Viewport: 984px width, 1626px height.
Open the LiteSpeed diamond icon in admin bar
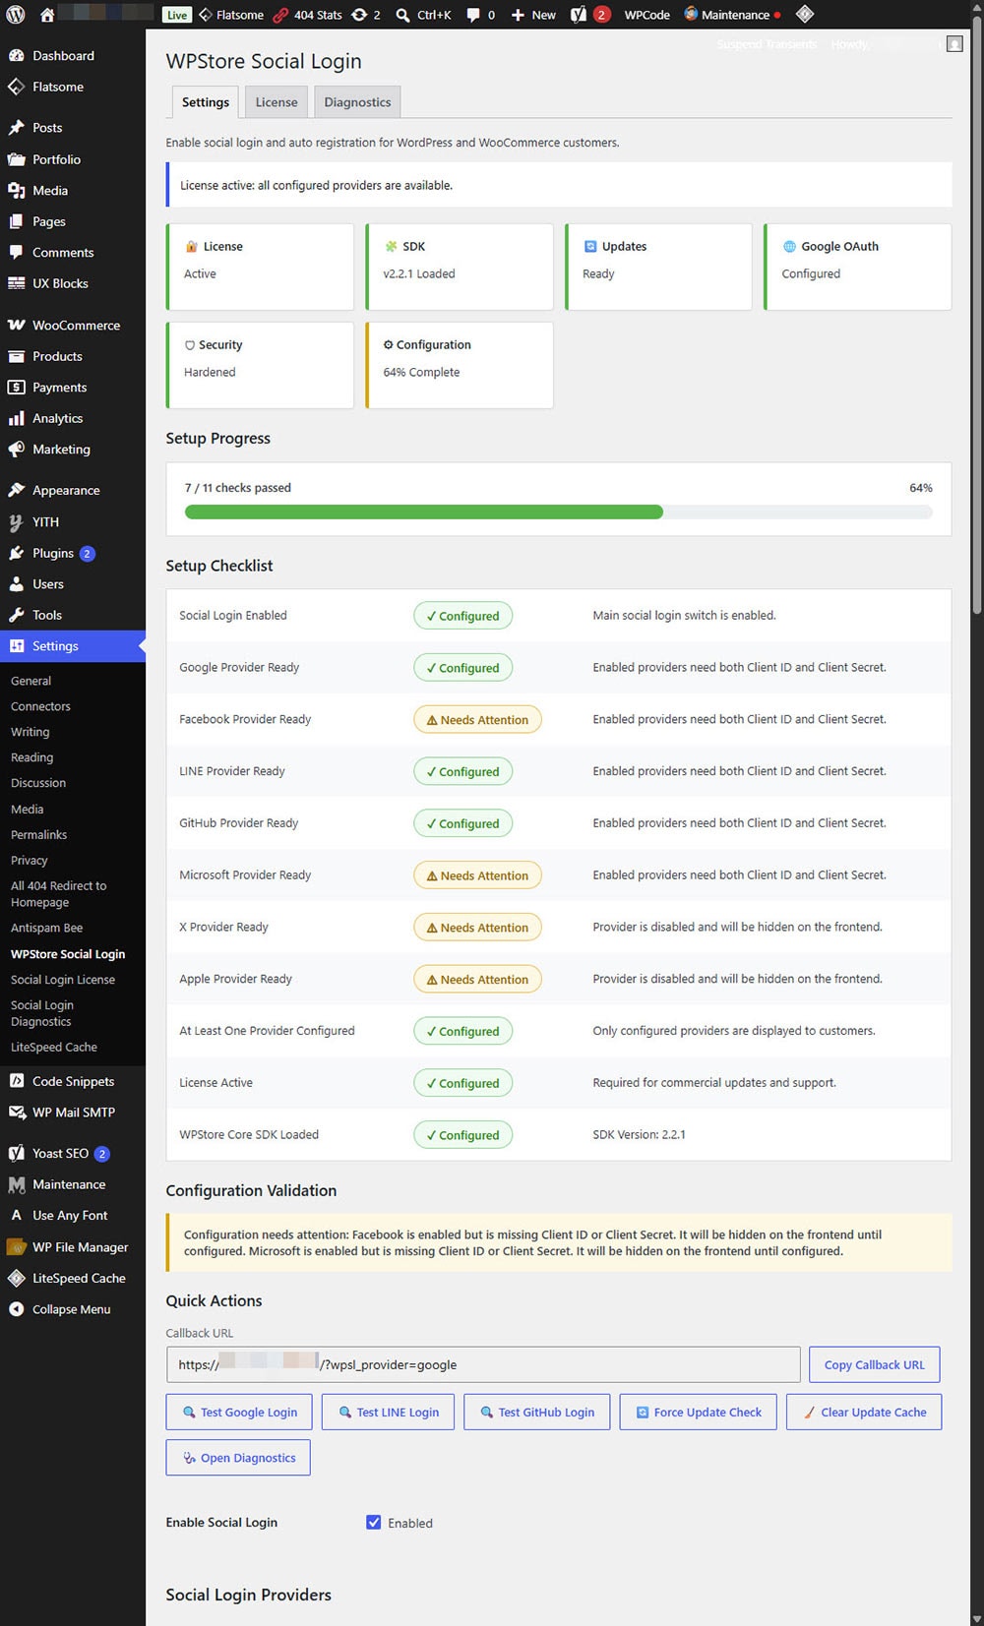(805, 14)
